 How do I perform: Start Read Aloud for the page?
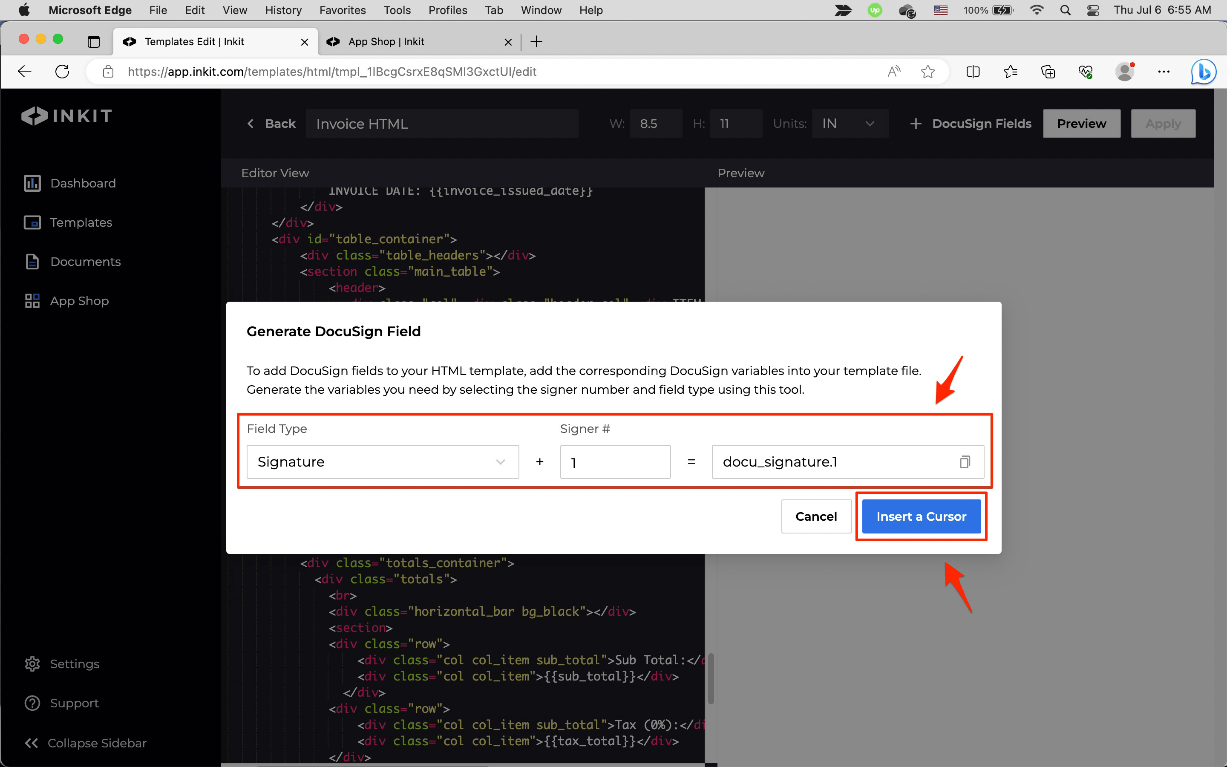click(x=893, y=72)
